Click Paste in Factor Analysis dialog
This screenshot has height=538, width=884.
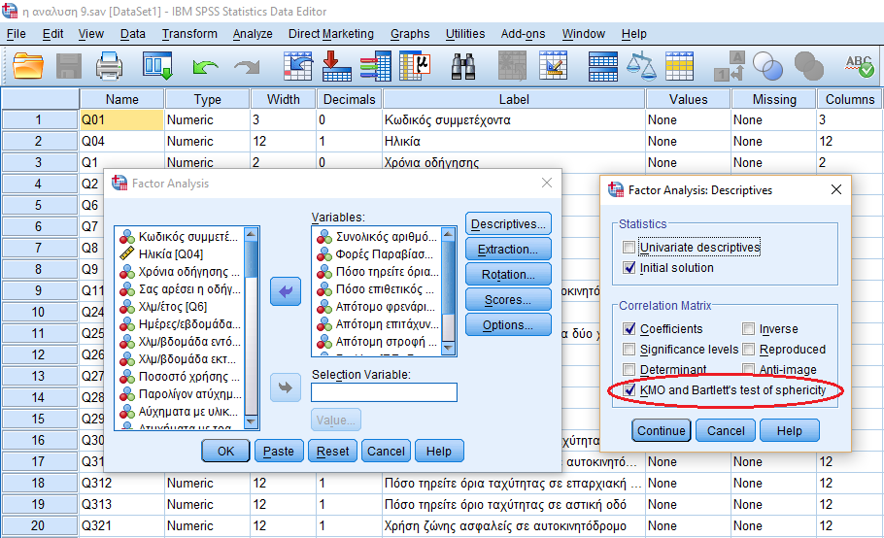pyautogui.click(x=279, y=452)
